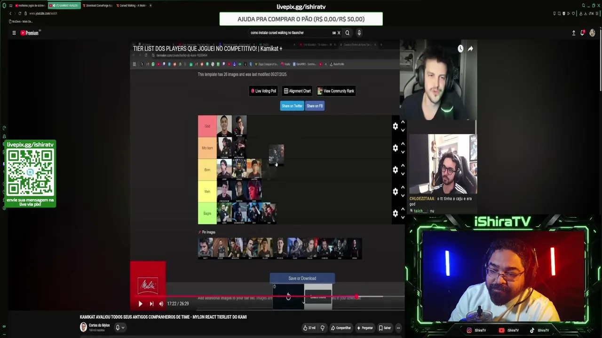The width and height of the screenshot is (602, 338).
Task: Open settings gear for the Meh tier
Action: click(395, 192)
